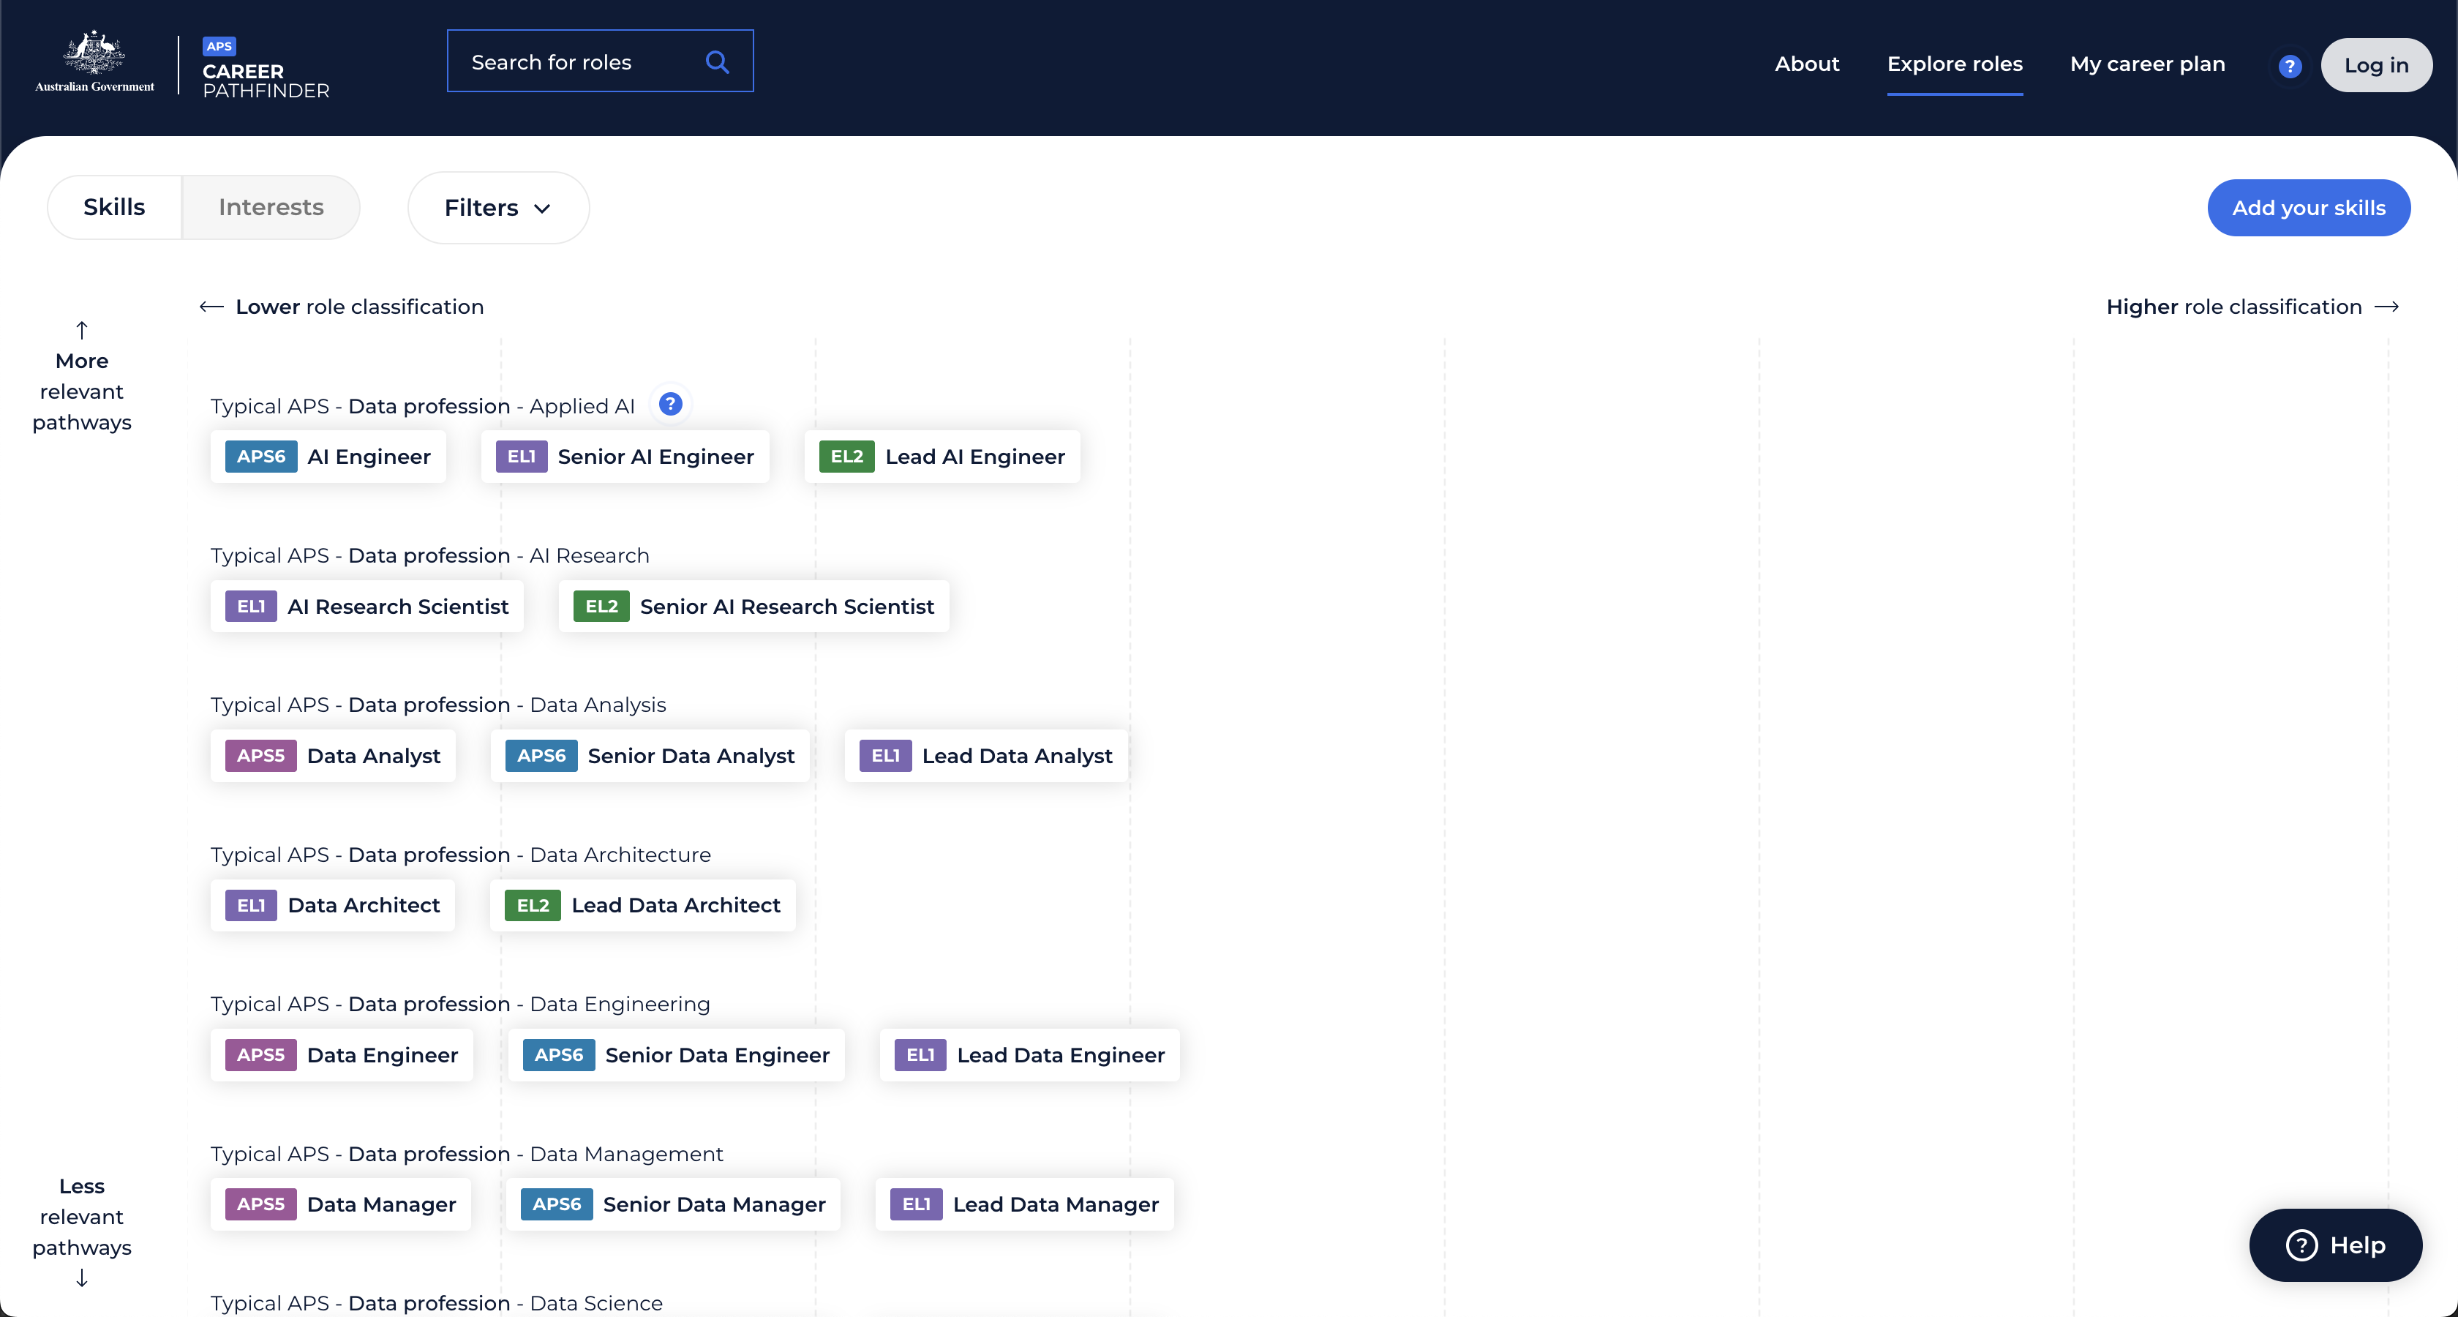Click the Lower role classification arrow
Image resolution: width=2458 pixels, height=1317 pixels.
[x=211, y=307]
